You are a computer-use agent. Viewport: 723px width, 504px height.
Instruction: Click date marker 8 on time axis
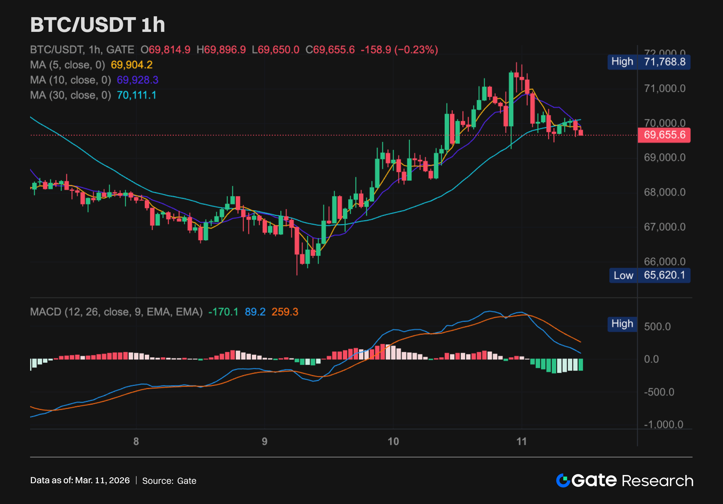click(136, 441)
